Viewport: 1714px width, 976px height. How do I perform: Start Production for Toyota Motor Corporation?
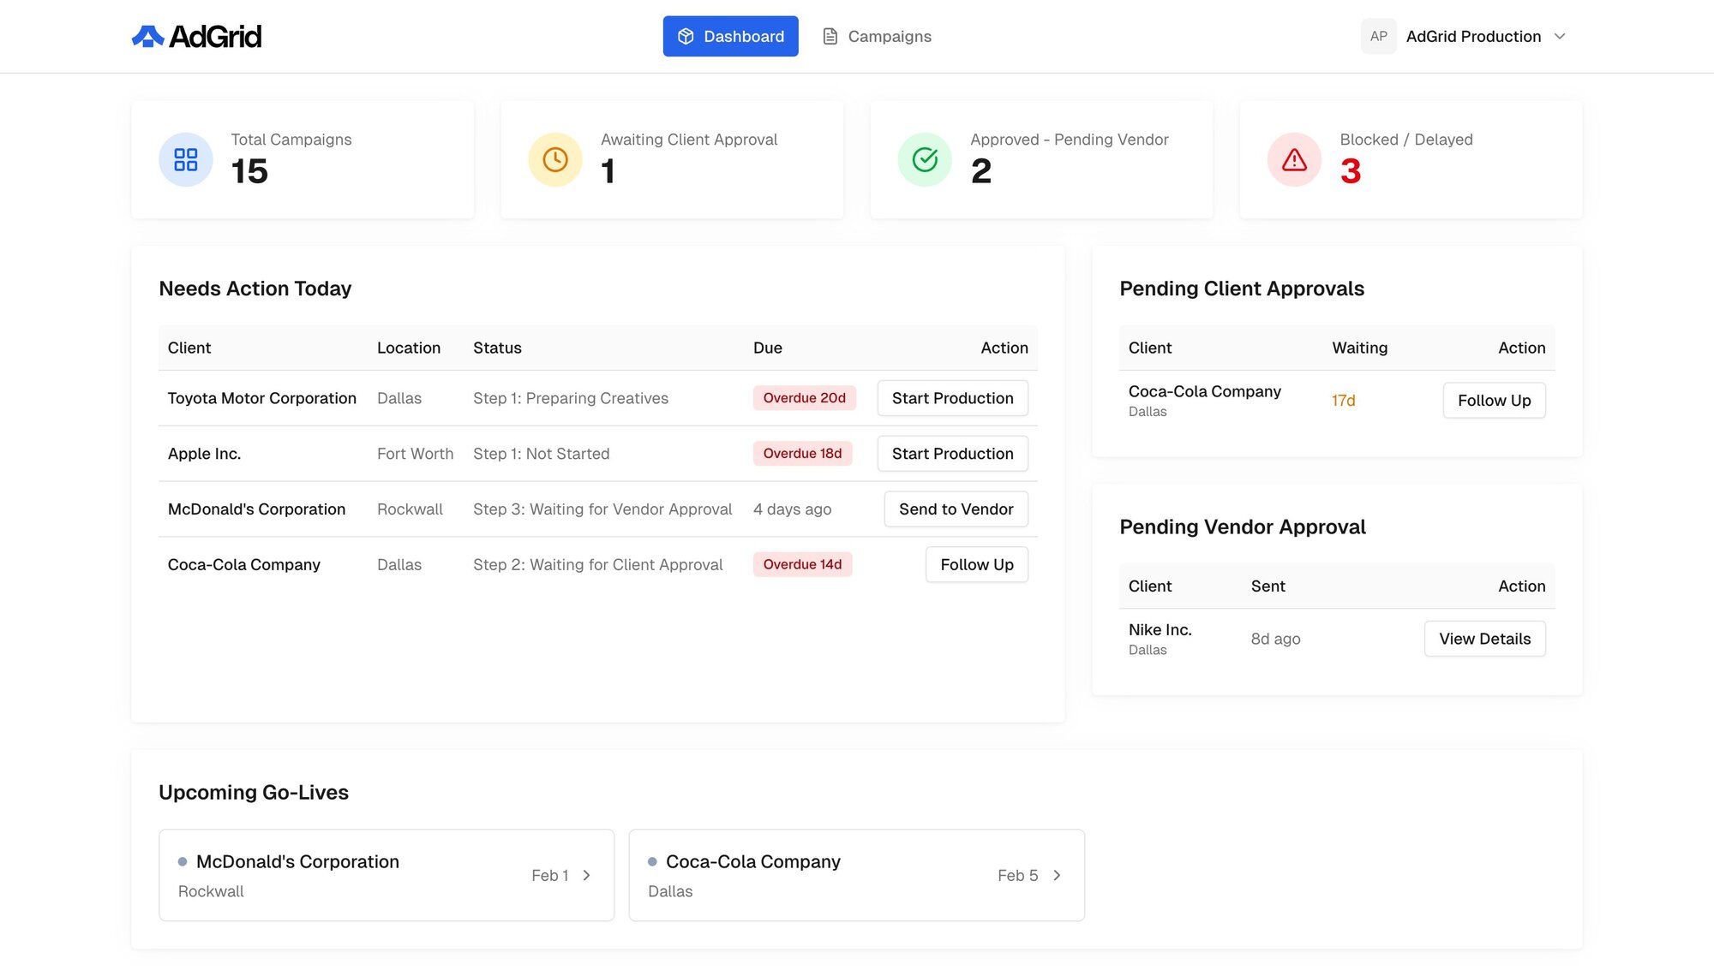952,398
